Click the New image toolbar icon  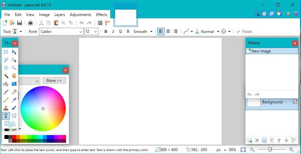[5, 23]
